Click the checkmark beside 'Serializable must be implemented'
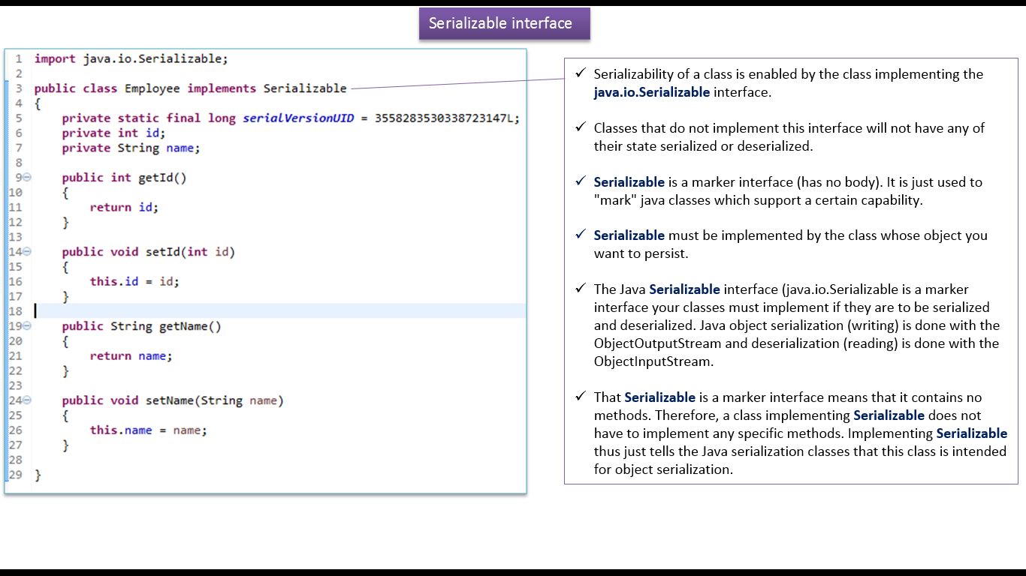The height and width of the screenshot is (576, 1026). click(x=581, y=234)
